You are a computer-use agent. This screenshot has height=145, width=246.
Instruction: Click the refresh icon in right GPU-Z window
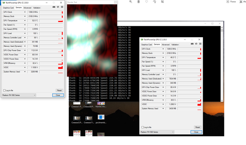coord(196,44)
